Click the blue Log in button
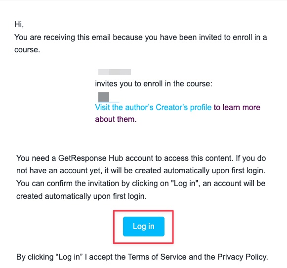 143,226
